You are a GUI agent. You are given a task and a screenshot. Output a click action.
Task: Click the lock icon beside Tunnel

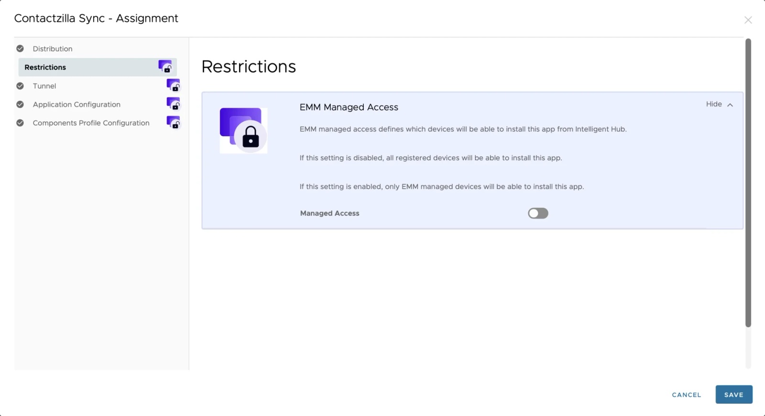click(x=173, y=85)
